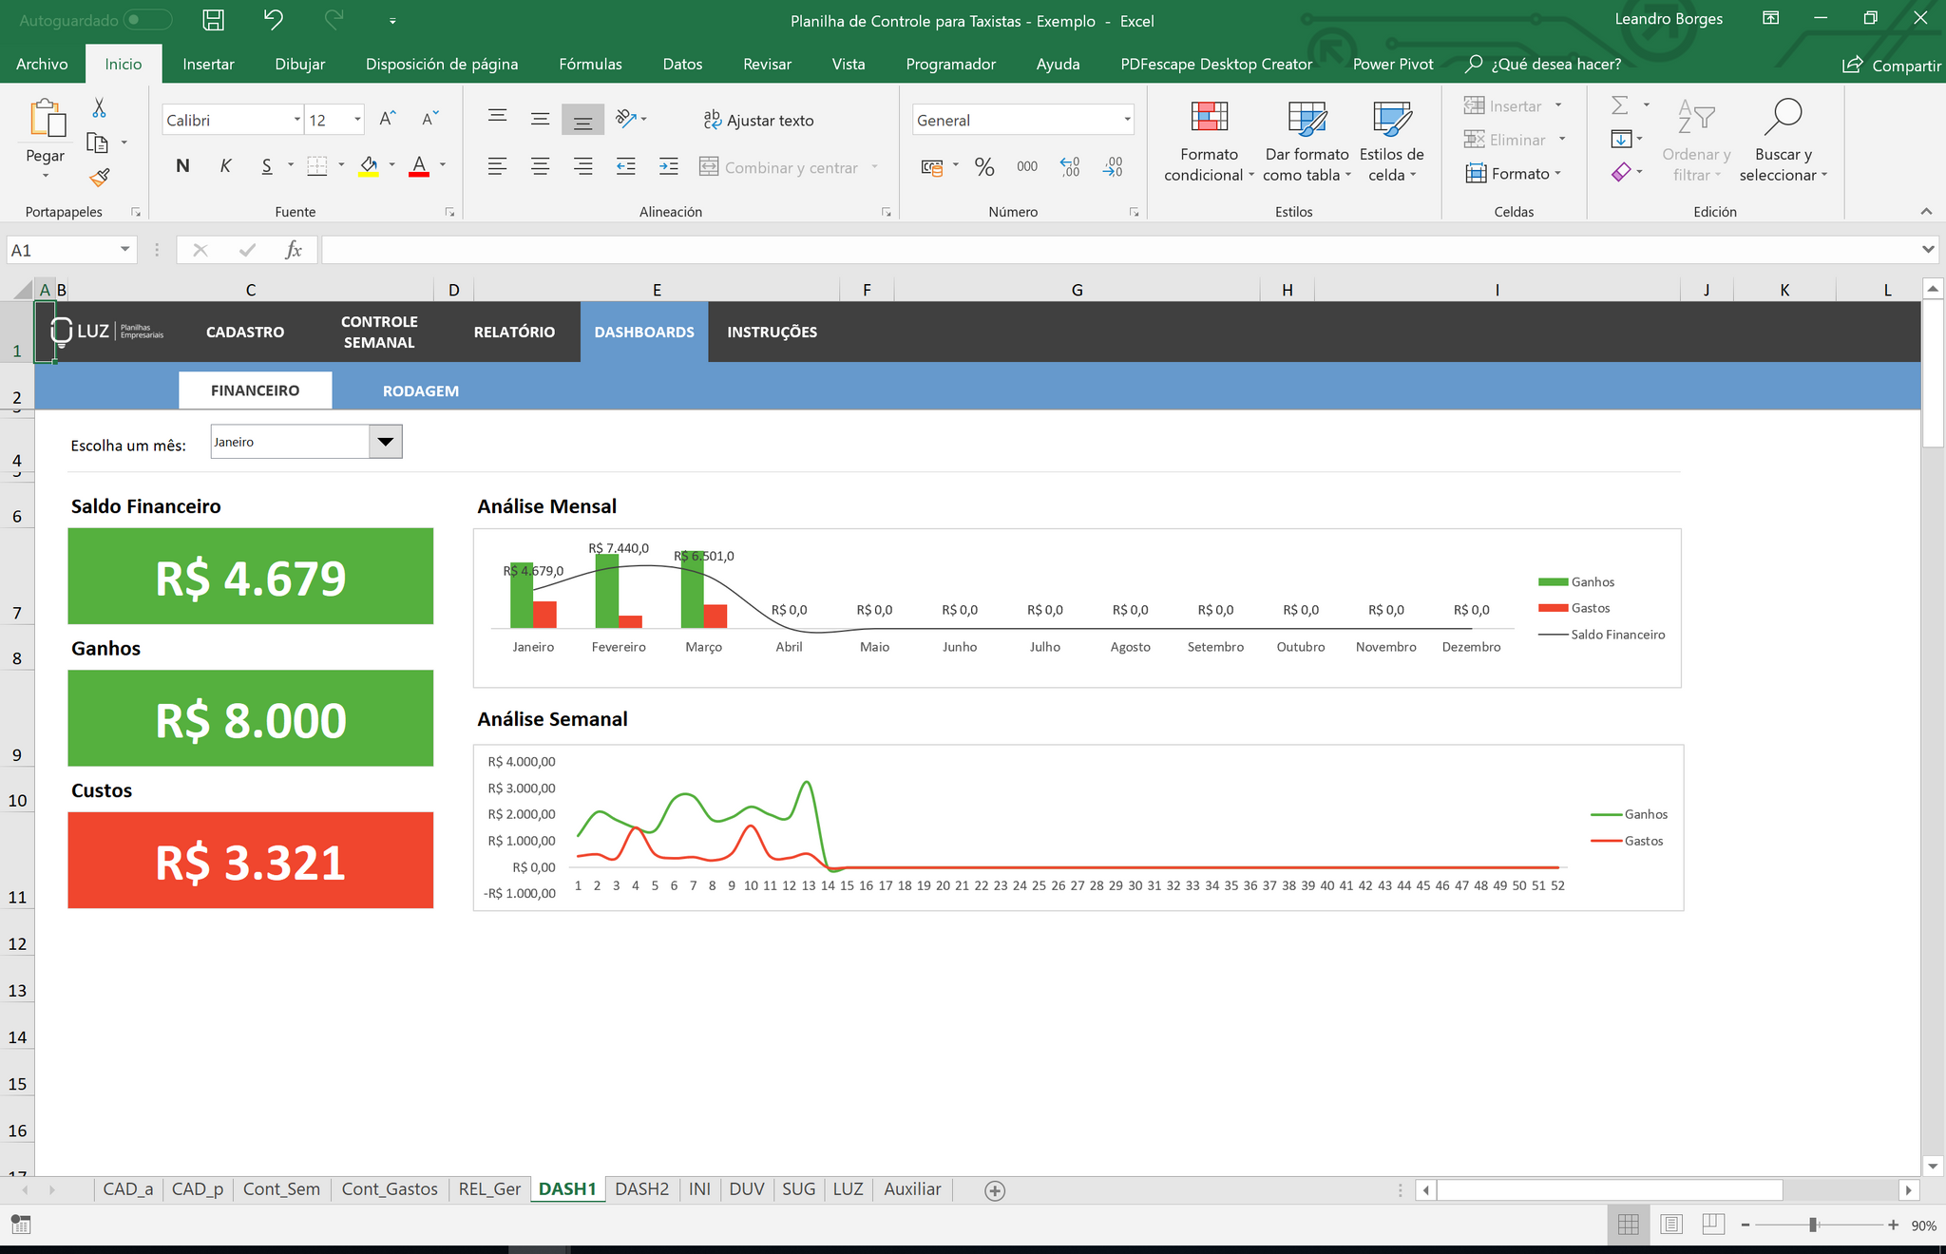Open the Janeiro month dropdown

pos(385,442)
